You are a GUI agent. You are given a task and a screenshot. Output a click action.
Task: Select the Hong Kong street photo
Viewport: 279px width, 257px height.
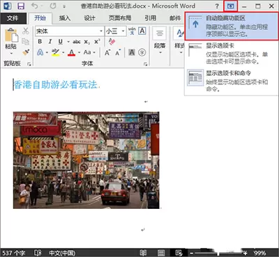(x=86, y=160)
